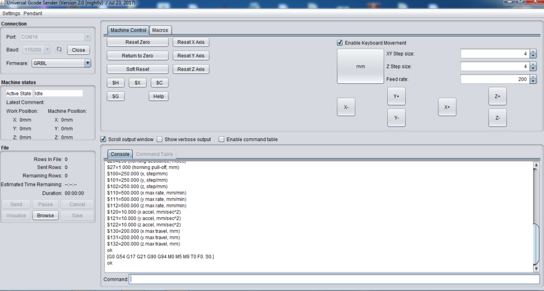Uncheck Scroll output window
The image size is (544, 291).
coord(104,139)
